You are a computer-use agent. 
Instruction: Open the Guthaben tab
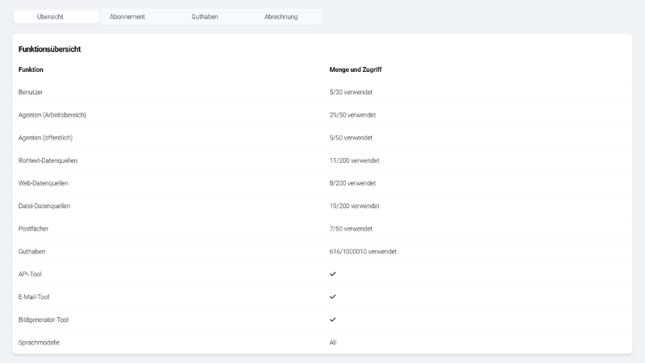point(205,17)
